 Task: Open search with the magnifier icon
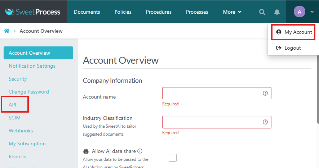[x=262, y=12]
